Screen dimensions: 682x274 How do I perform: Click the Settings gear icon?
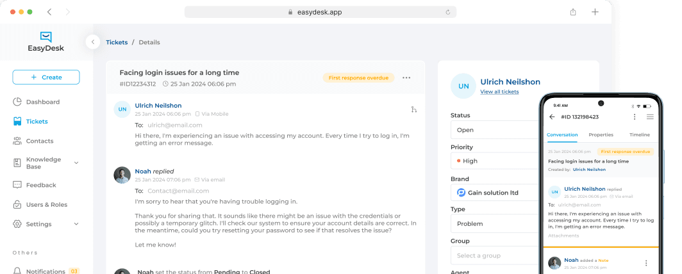coord(17,224)
